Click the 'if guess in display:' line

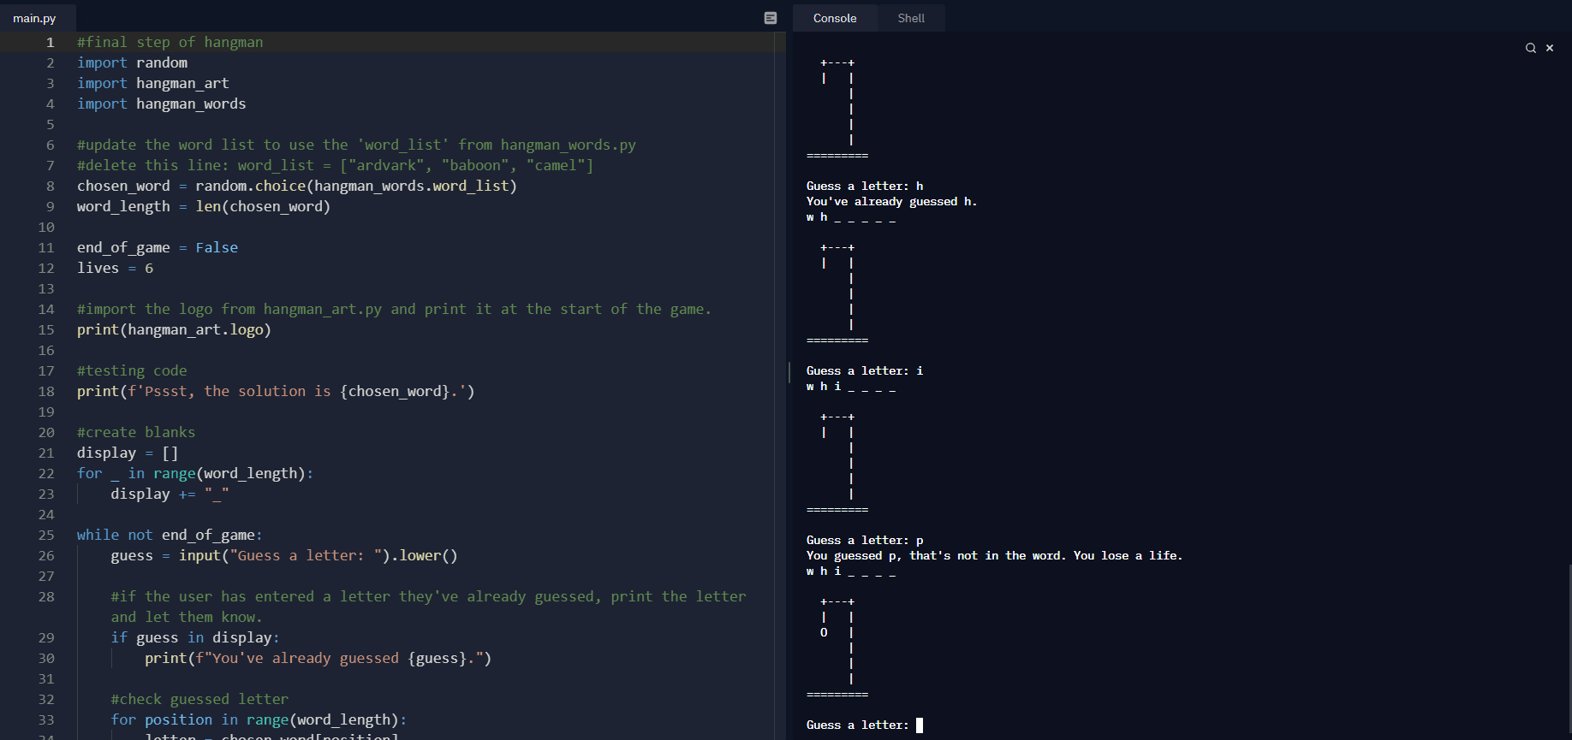point(194,637)
